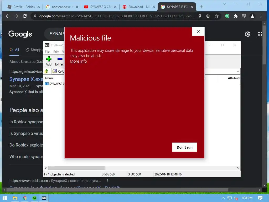Click the 7-Zip horizontal scrollbar thumb

(x=76, y=168)
